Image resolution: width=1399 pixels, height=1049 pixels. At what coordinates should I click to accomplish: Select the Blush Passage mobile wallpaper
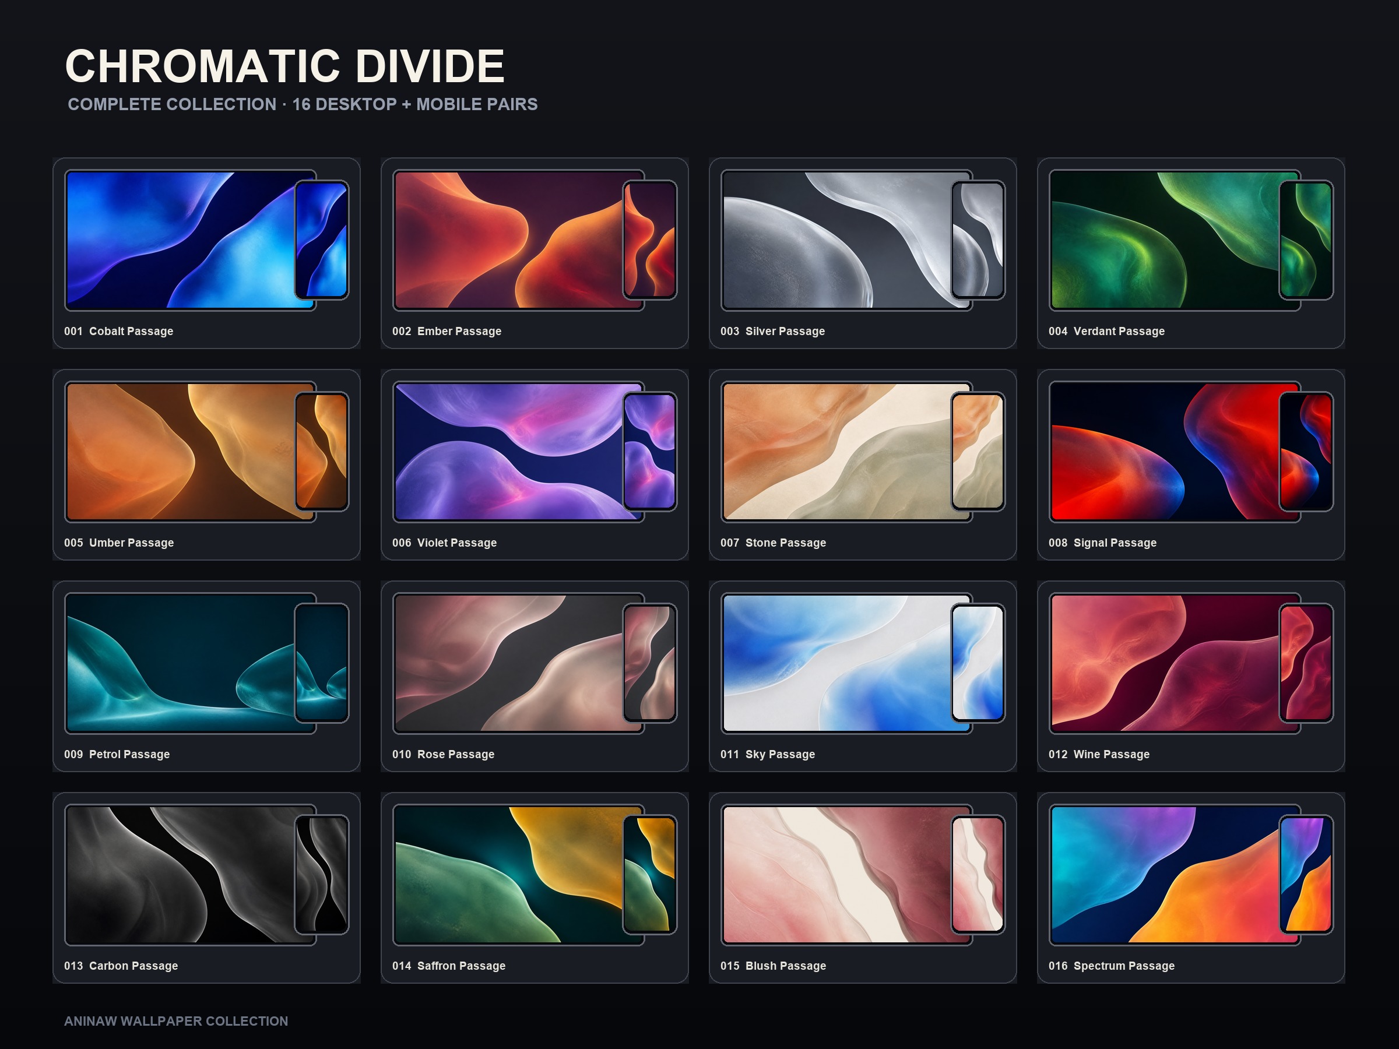[x=978, y=875]
